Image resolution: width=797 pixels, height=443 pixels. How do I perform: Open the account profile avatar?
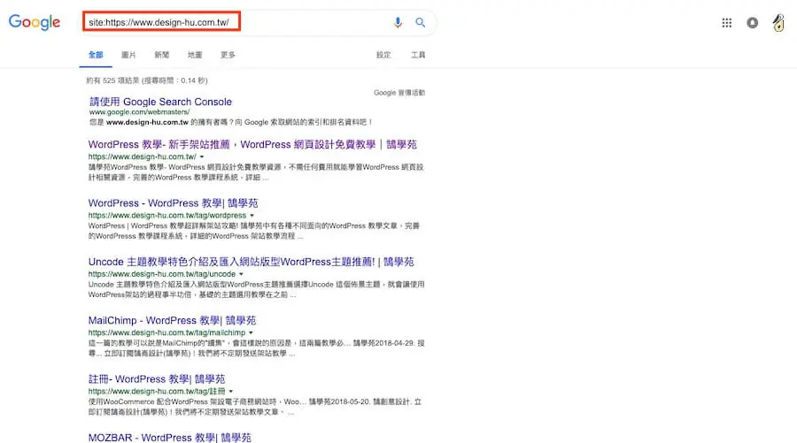pos(778,23)
